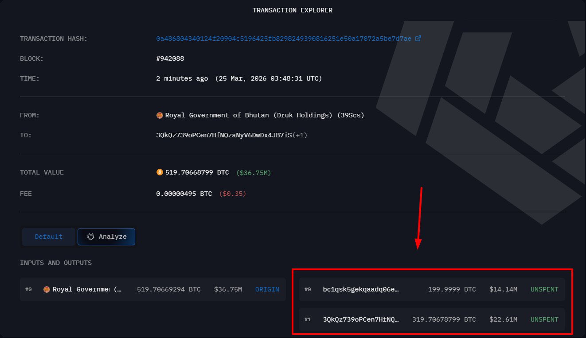
Task: Click output amount 319.70678799 BTC
Action: point(444,319)
